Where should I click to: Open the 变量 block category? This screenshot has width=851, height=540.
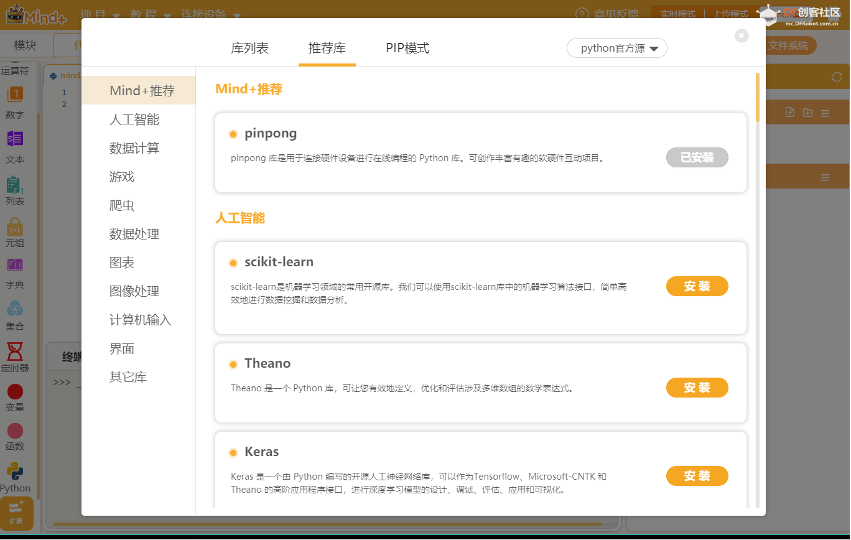tap(15, 398)
